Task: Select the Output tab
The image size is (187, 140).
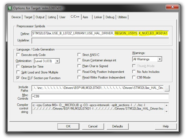Action: pos(40,17)
